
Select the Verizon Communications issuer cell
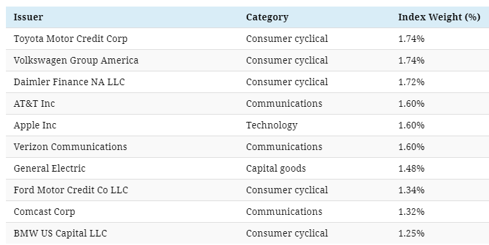70,147
